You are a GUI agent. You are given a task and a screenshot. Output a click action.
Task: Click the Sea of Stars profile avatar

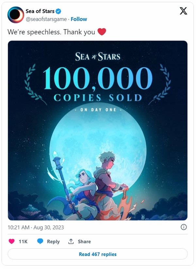pyautogui.click(x=16, y=15)
